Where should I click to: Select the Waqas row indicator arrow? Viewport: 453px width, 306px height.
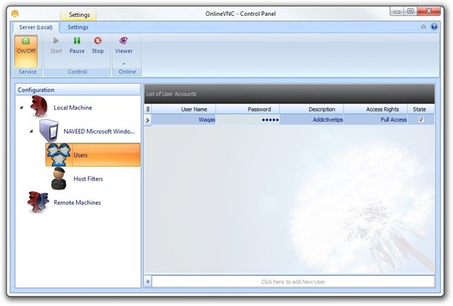[x=148, y=120]
